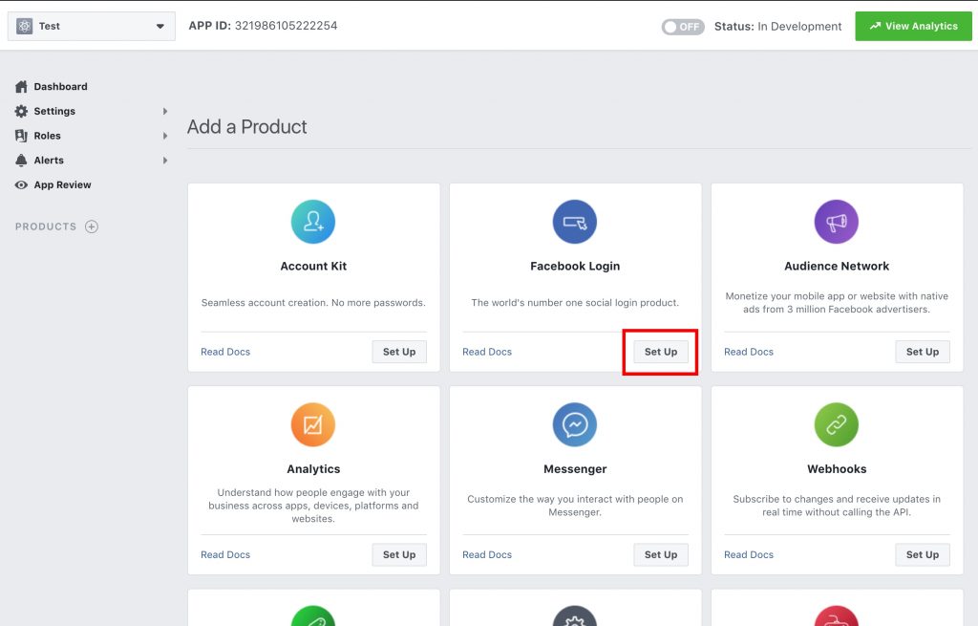
Task: Click 'The world's number one social login product.'
Action: [x=574, y=303]
